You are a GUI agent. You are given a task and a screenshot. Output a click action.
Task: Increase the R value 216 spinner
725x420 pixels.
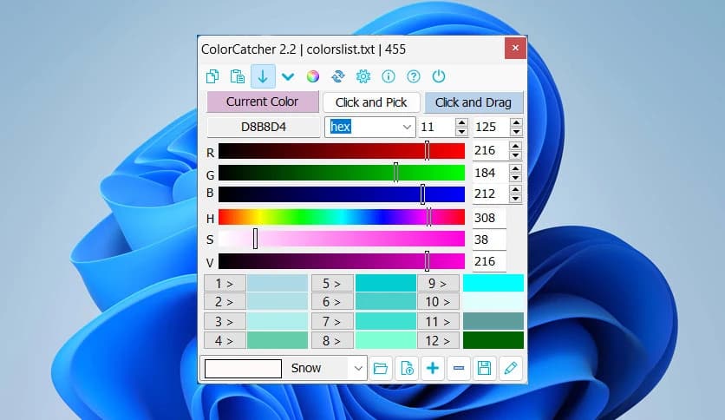(515, 146)
